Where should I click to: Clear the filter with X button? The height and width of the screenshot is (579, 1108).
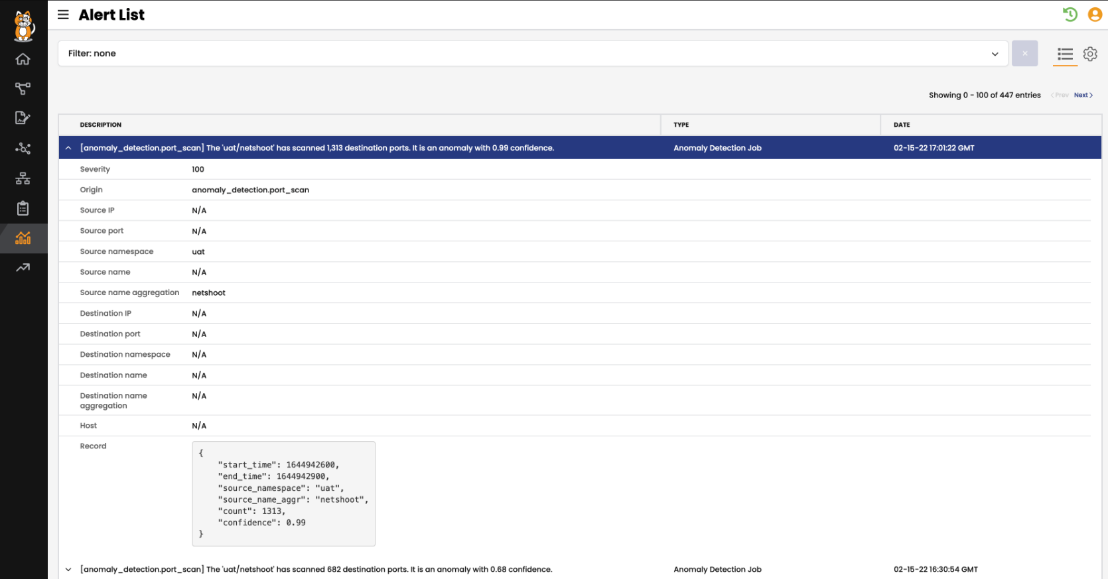pos(1024,54)
